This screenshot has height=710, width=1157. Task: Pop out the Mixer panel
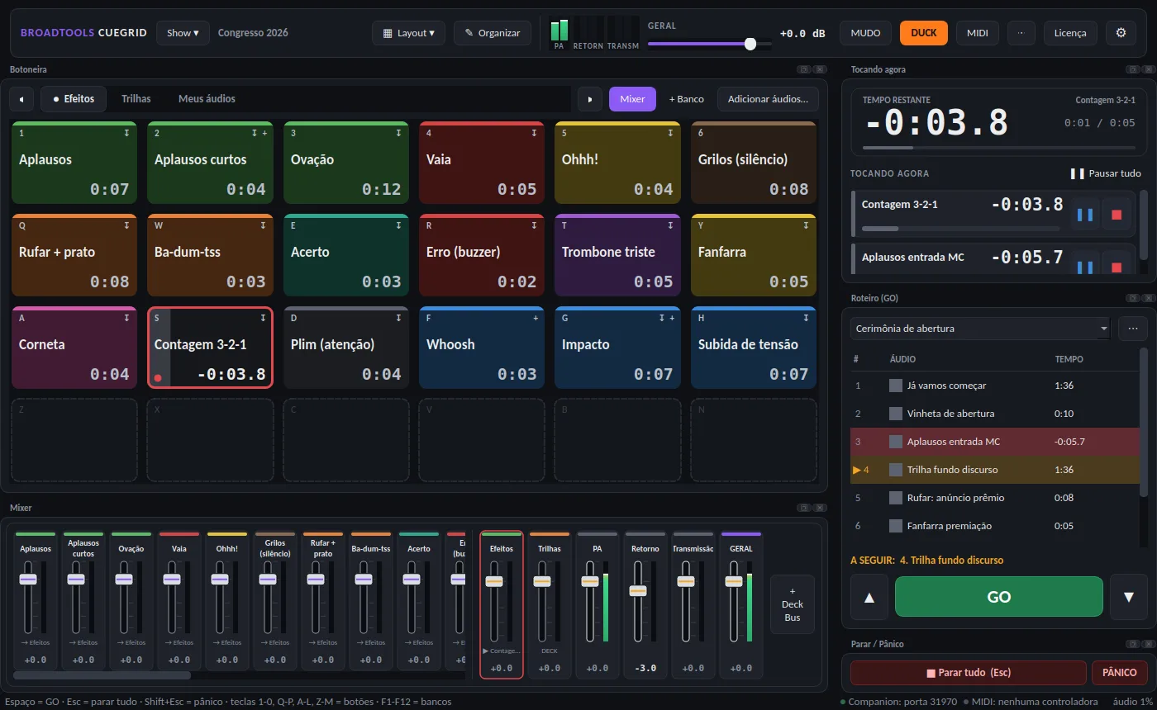802,508
